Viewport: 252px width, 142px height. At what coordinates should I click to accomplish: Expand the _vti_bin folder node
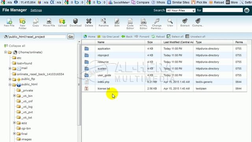pyautogui.click(x=15, y=95)
